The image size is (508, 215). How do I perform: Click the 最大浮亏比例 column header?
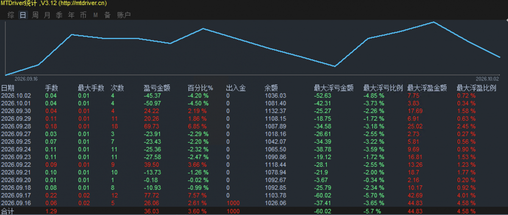383,88
